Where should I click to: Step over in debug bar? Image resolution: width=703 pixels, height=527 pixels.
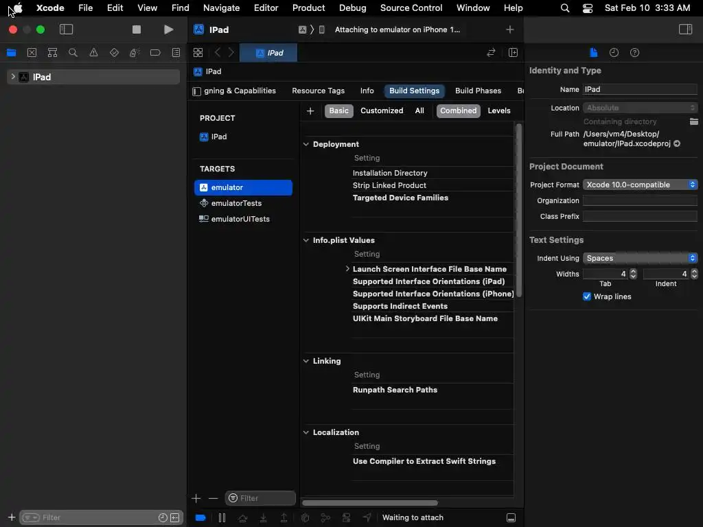click(242, 518)
